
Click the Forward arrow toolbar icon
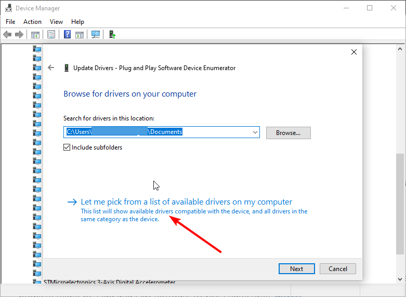click(19, 34)
